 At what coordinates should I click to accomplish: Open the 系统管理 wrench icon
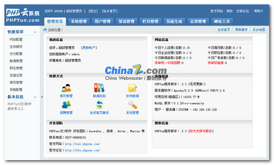pyautogui.click(x=132, y=105)
